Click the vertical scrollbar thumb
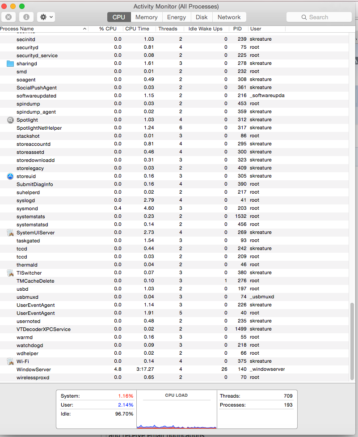This screenshot has height=437, width=358. pos(352,341)
